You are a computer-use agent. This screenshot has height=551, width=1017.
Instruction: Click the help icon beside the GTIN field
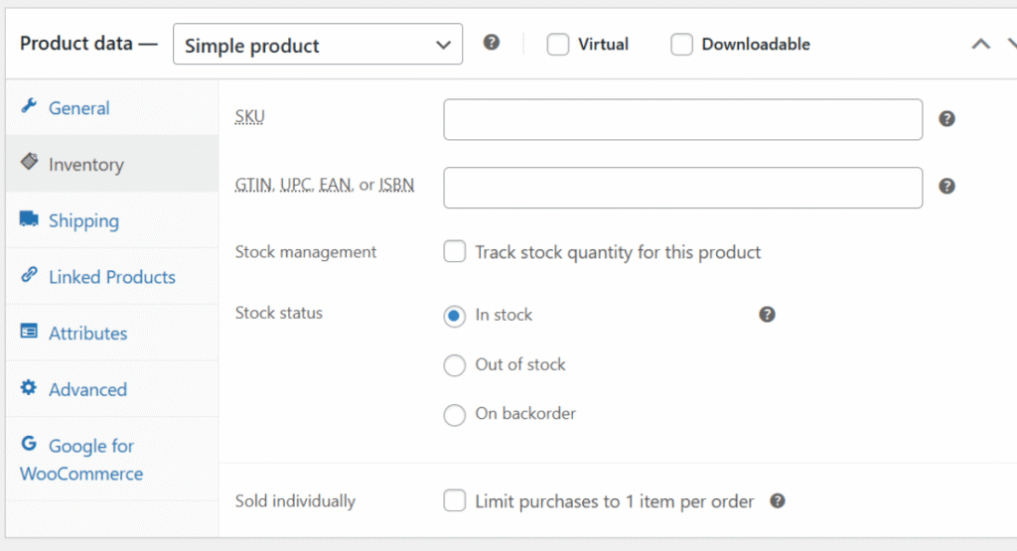946,187
